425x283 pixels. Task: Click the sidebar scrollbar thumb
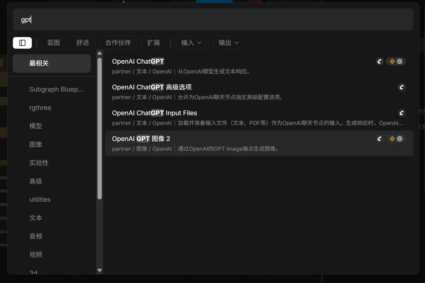[x=100, y=129]
